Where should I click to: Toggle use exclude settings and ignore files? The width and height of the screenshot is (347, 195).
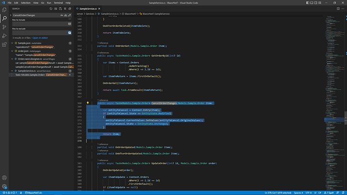click(x=69, y=33)
